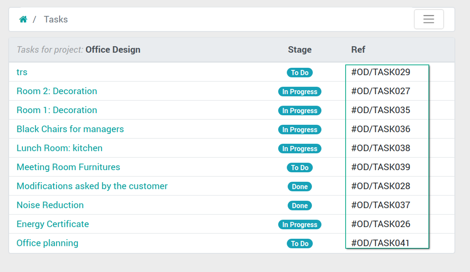Open Room 1: Decoration task
This screenshot has height=272, width=470.
pos(57,110)
